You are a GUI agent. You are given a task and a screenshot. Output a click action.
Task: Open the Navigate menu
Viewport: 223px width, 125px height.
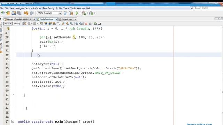[20, 8]
